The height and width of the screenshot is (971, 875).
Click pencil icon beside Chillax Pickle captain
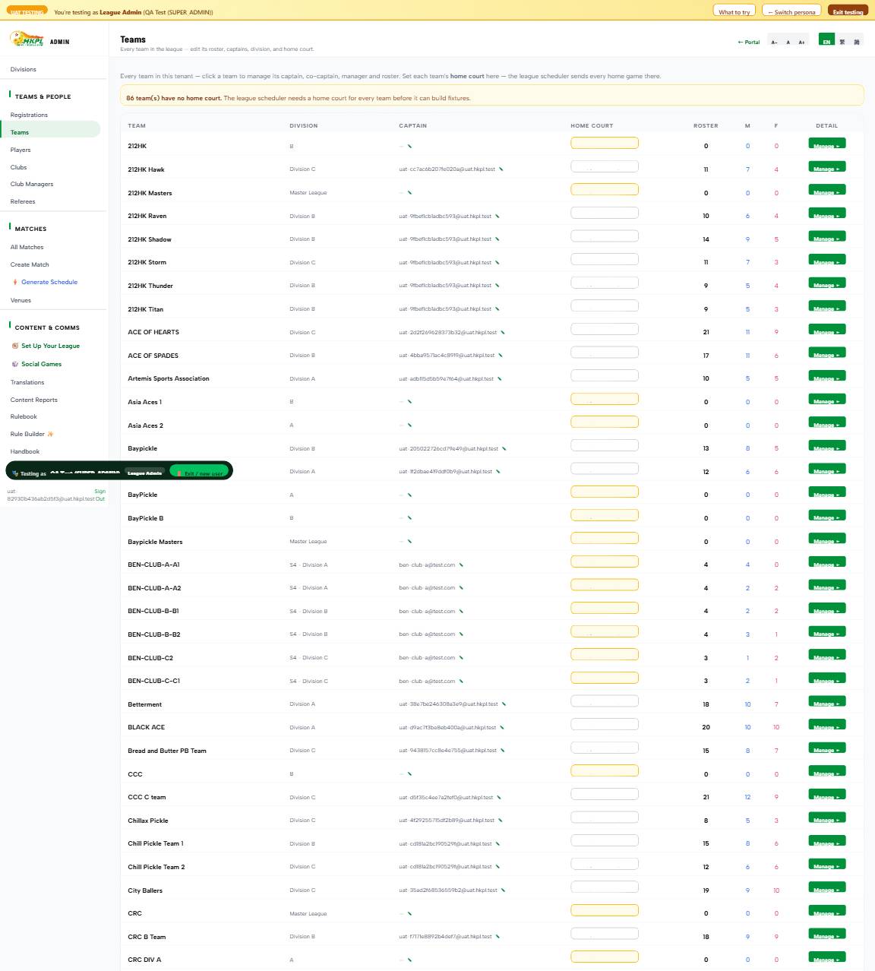[501, 821]
